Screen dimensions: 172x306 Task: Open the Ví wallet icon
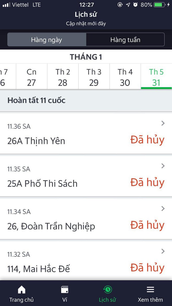64,289
